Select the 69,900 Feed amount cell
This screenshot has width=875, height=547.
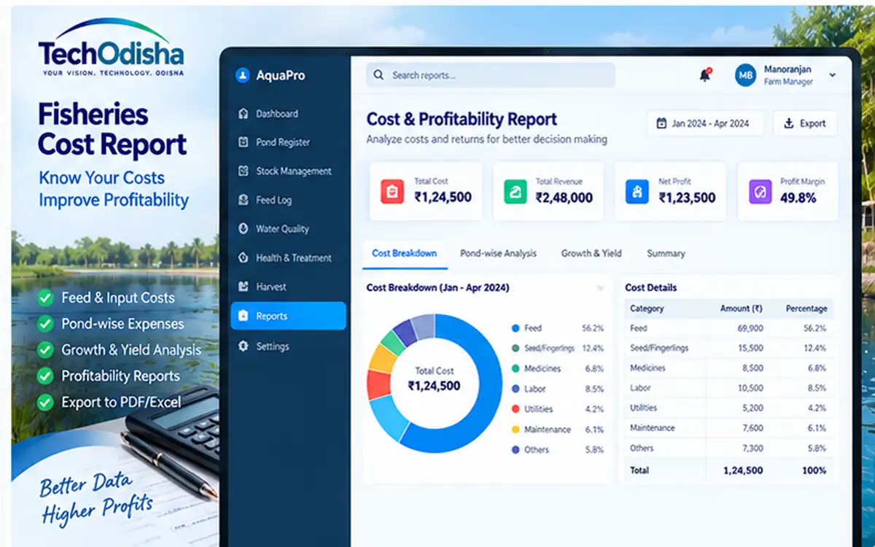[750, 328]
